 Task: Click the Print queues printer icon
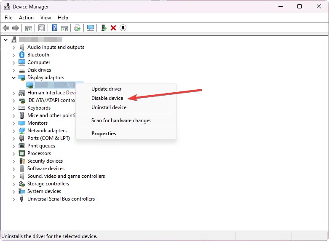tap(22, 146)
